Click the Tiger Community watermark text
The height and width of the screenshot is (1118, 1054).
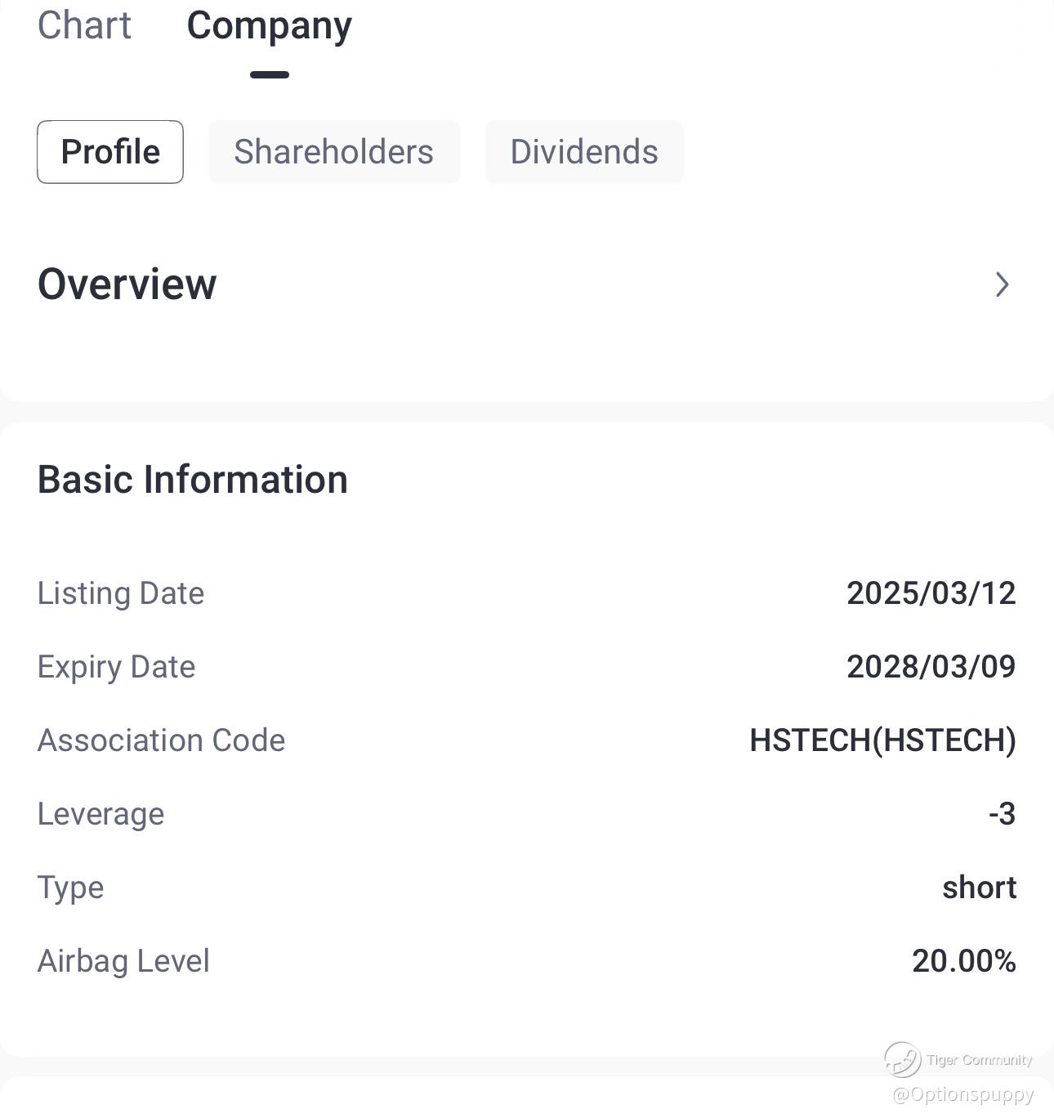click(980, 1060)
